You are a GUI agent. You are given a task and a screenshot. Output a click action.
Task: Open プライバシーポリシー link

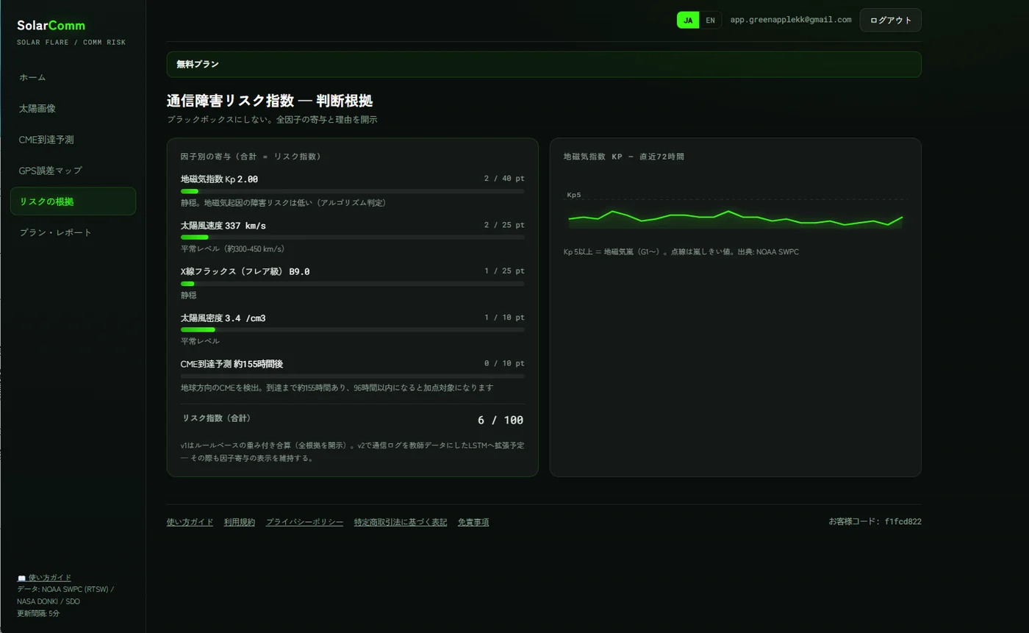click(304, 522)
